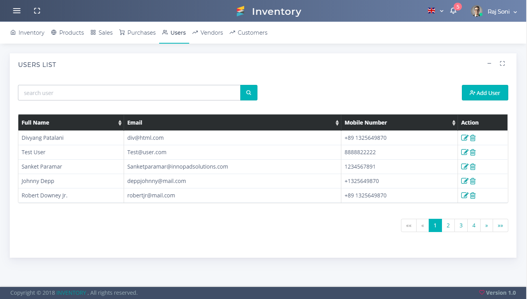Edit Divyang Patalani user record
This screenshot has height=299, width=527.
coord(464,138)
